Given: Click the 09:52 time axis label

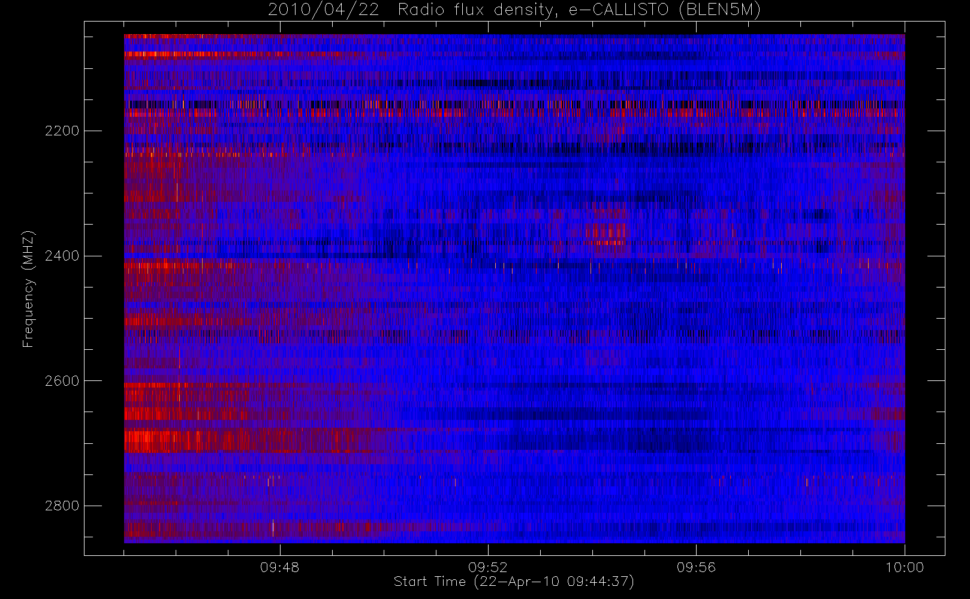Looking at the screenshot, I should (488, 567).
